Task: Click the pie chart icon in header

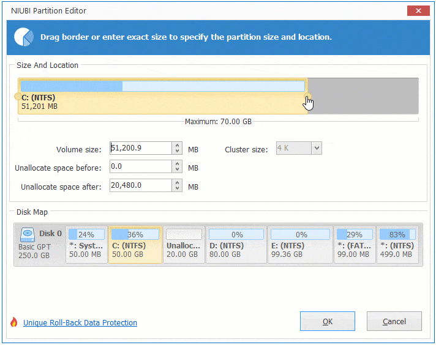Action: (x=24, y=37)
